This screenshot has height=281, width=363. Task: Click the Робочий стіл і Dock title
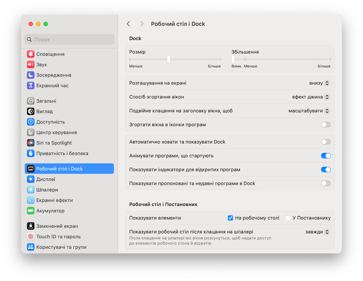[178, 24]
